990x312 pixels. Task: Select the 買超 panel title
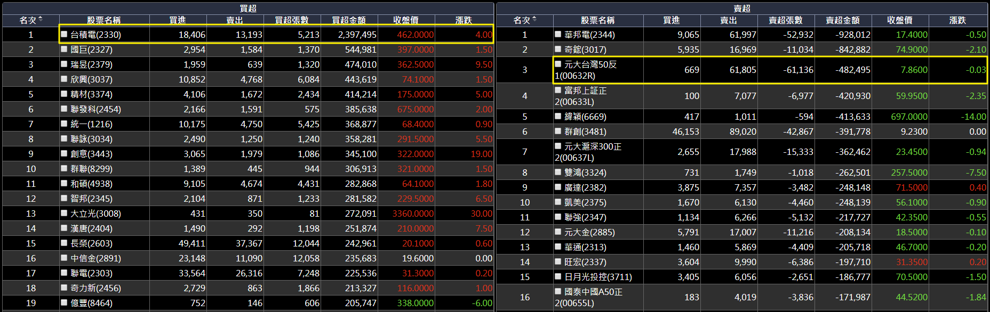[x=248, y=9]
